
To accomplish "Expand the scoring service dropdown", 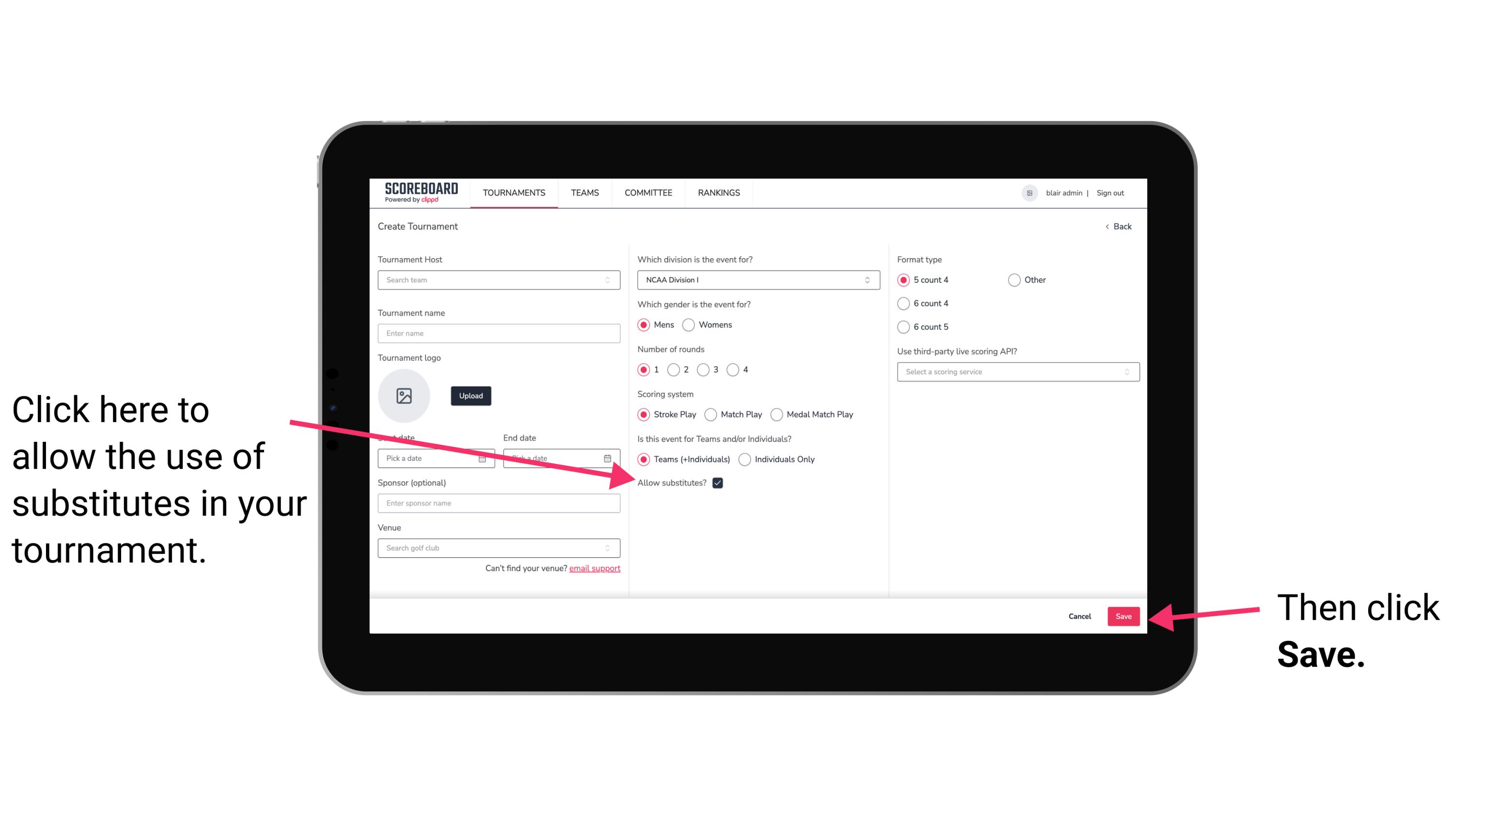I will [1014, 373].
